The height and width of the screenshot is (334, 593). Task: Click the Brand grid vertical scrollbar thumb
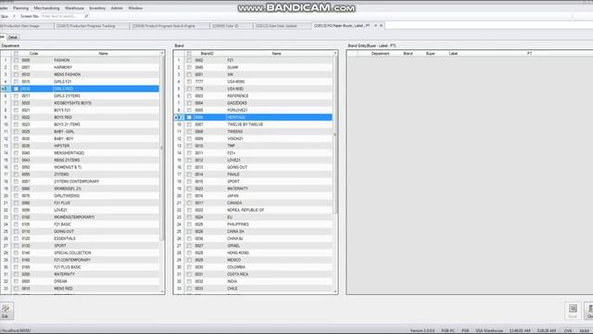(x=335, y=135)
